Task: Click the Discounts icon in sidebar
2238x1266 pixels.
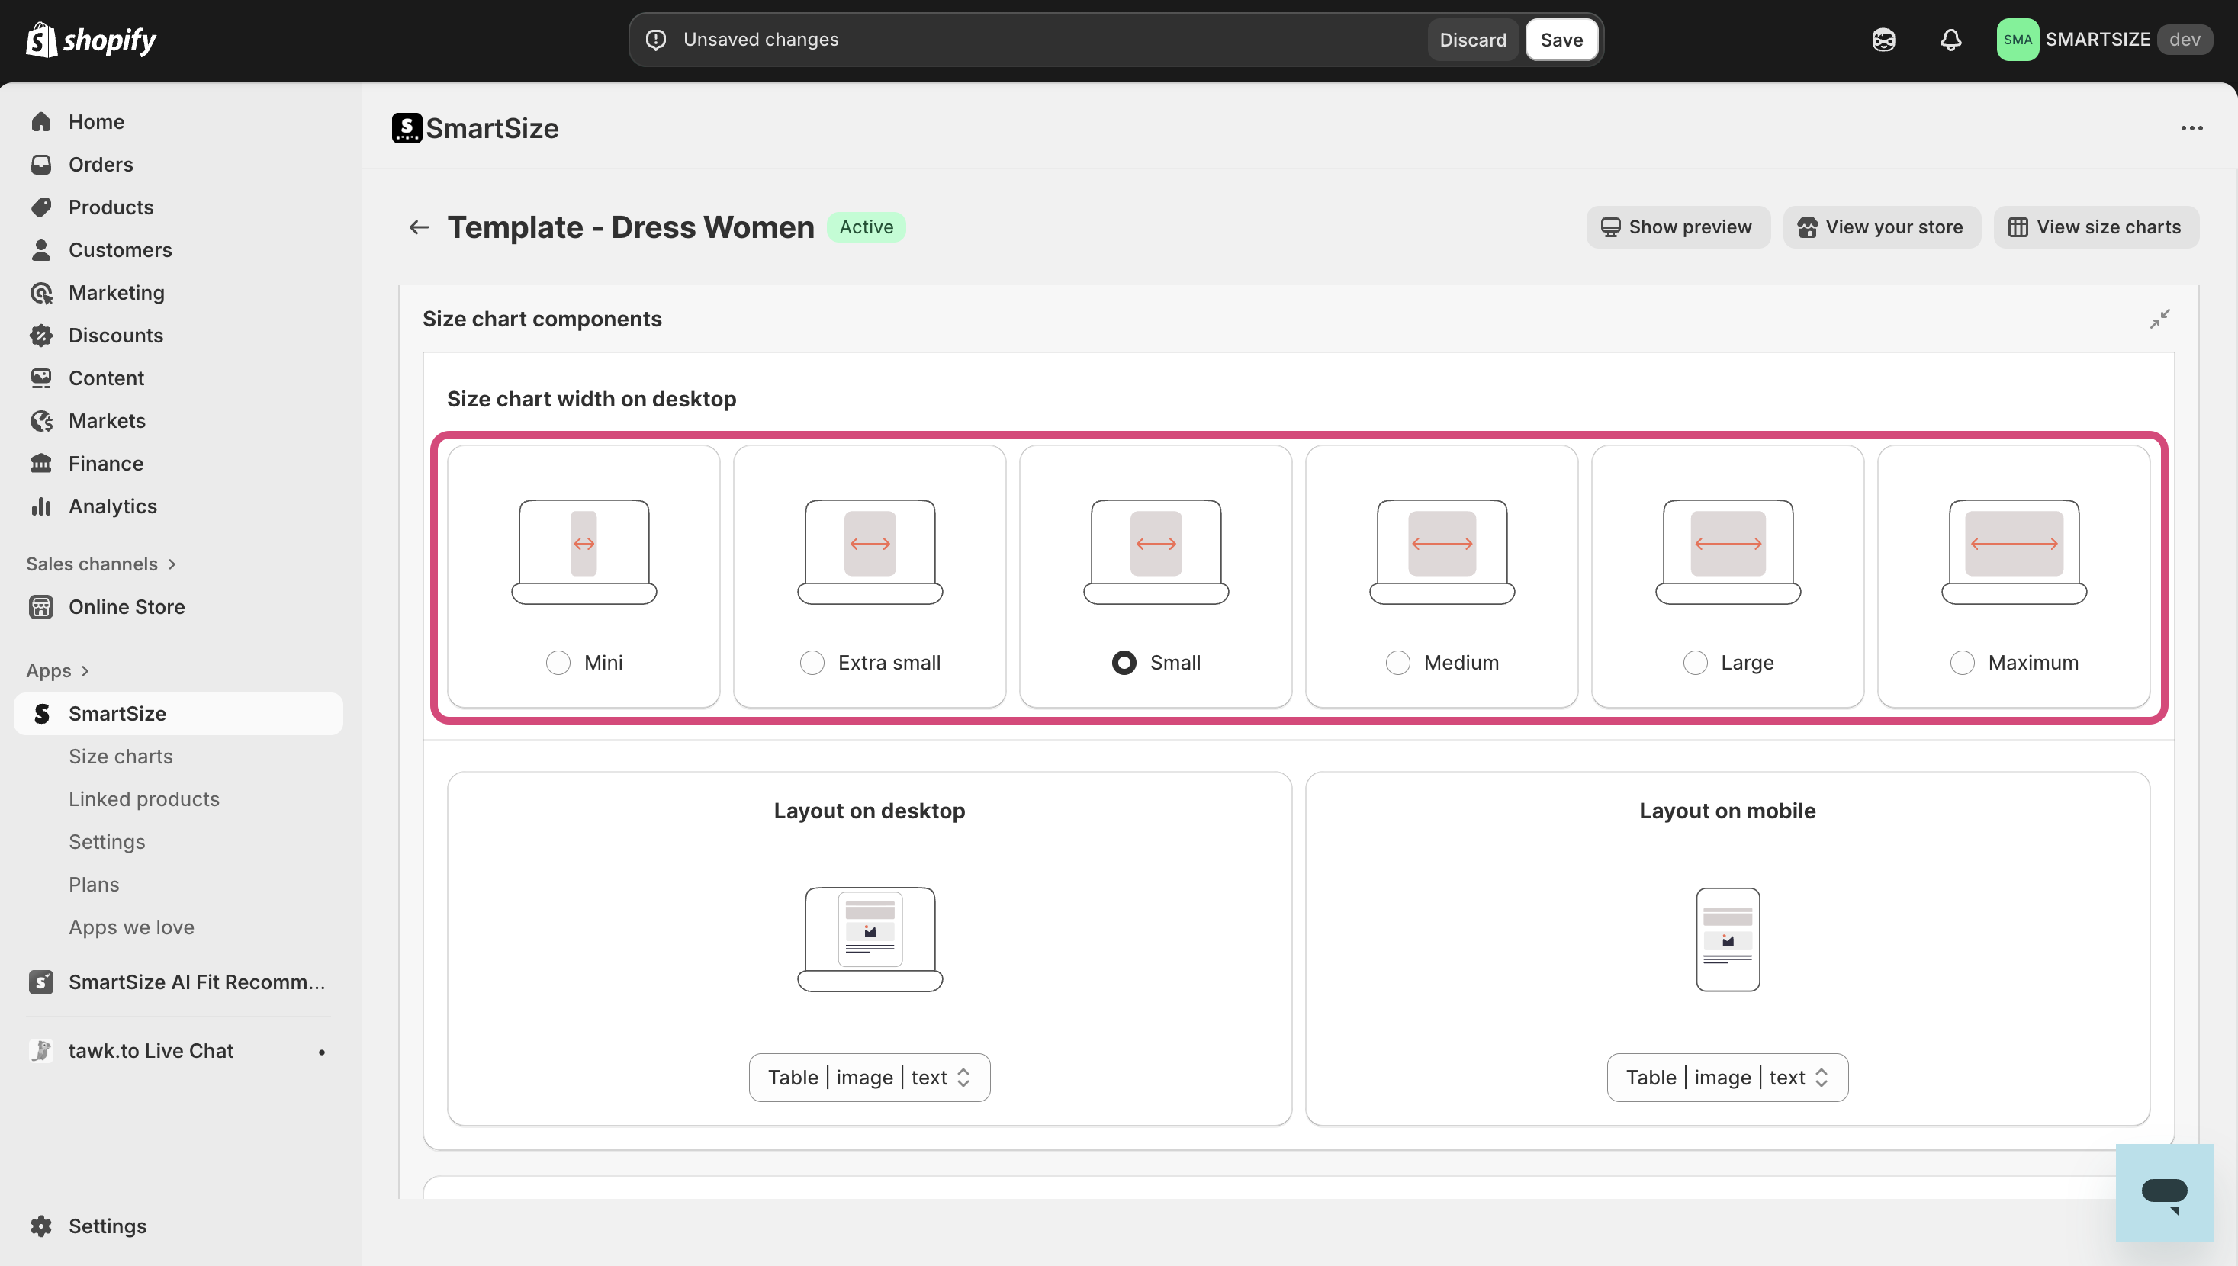Action: pyautogui.click(x=41, y=336)
